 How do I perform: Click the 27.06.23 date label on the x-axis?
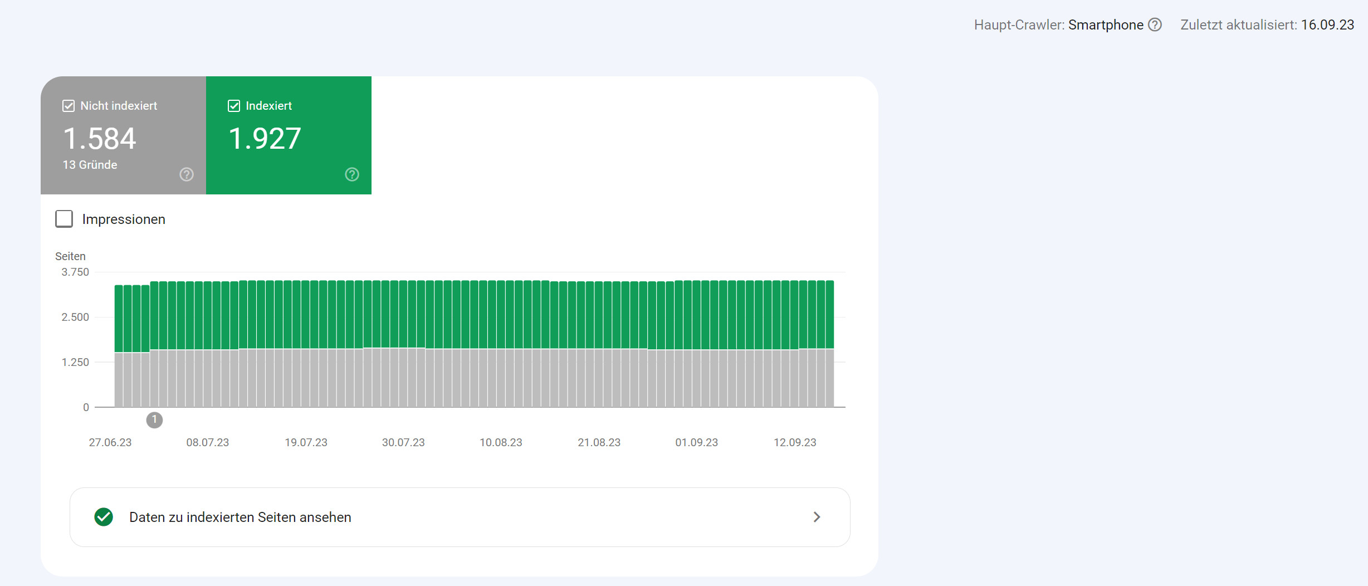111,442
